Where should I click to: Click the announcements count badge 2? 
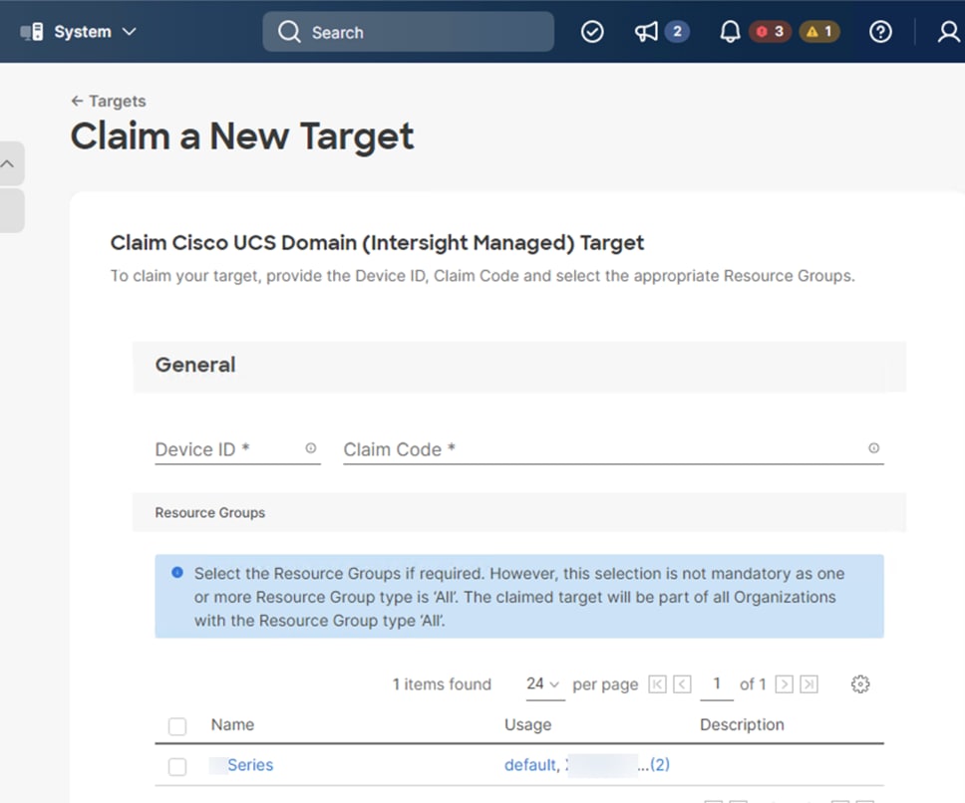point(677,31)
